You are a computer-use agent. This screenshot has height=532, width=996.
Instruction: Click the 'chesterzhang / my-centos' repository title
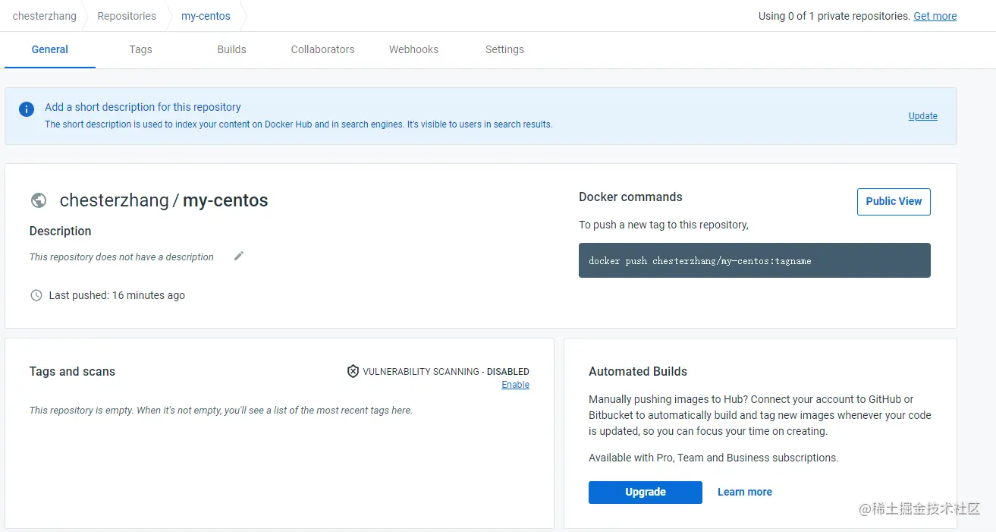164,200
